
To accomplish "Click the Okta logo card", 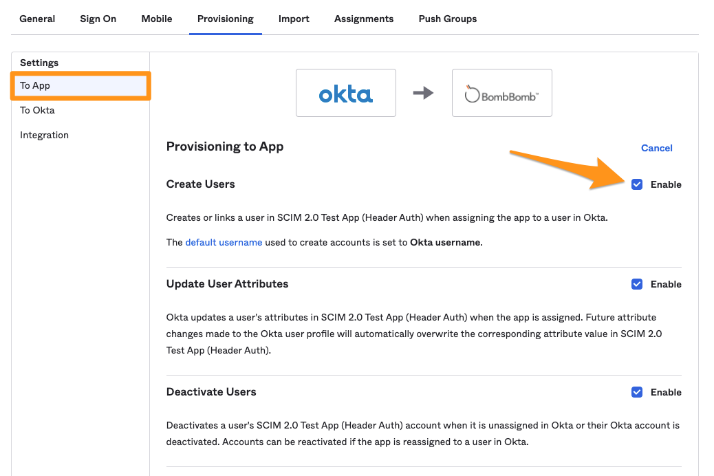I will point(345,94).
